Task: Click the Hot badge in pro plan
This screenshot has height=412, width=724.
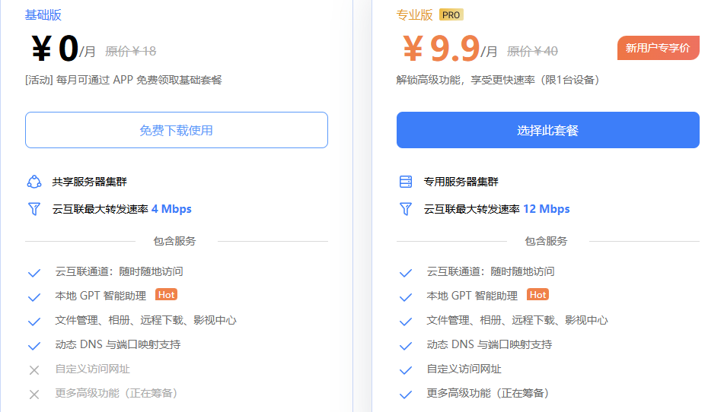Action: (x=537, y=295)
